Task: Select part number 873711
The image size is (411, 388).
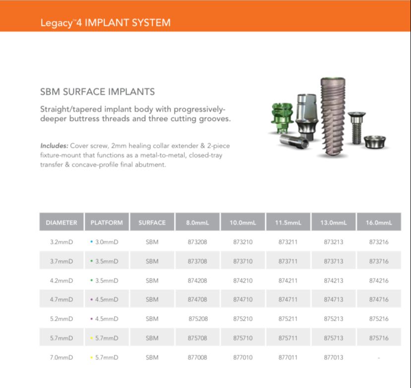Action: (288, 261)
